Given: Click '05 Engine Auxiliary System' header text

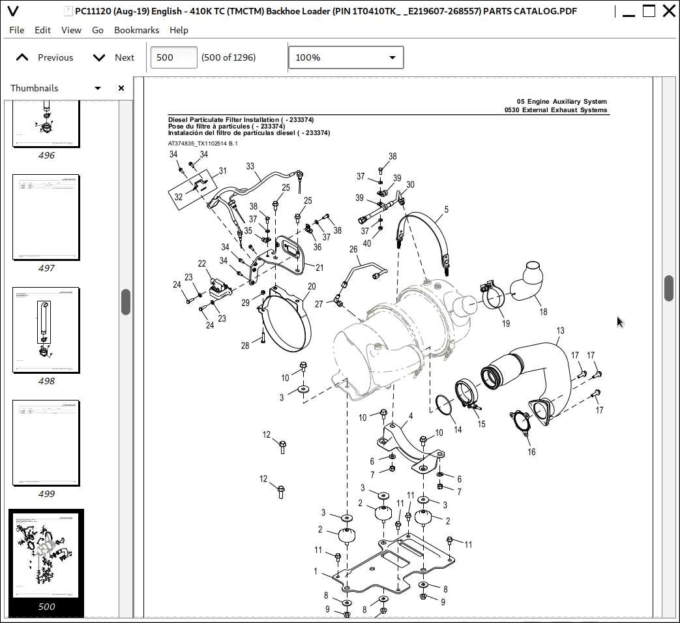Looking at the screenshot, I should tap(561, 102).
